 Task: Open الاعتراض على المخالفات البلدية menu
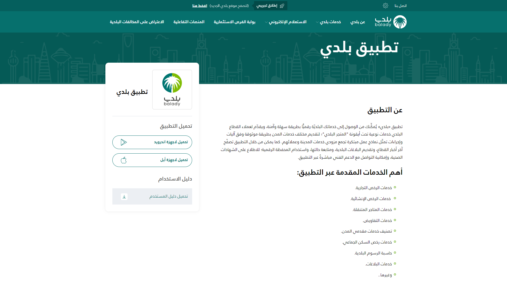pos(137,22)
